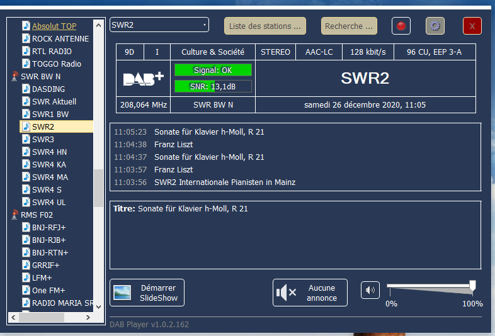495x336 pixels.
Task: Select SWR3 station
Action: point(43,140)
